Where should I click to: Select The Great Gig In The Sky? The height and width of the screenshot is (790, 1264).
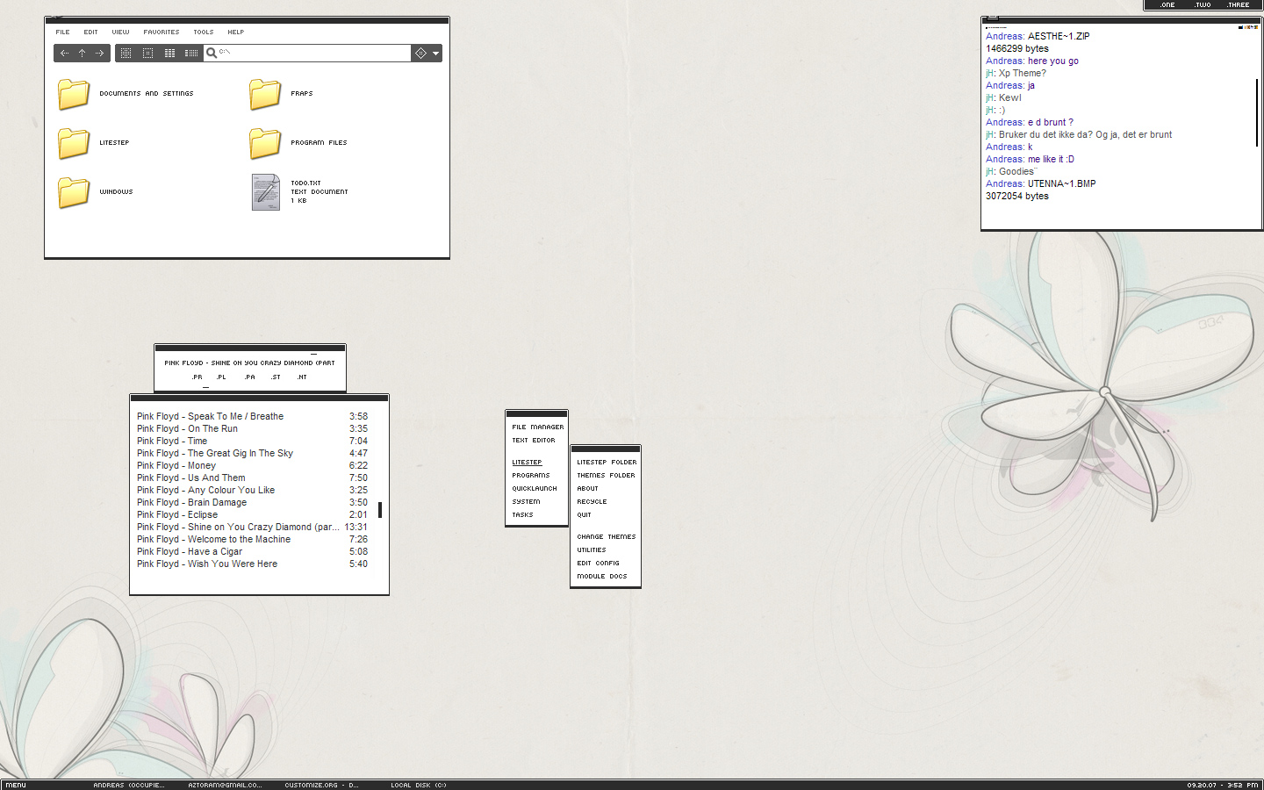tap(252, 453)
